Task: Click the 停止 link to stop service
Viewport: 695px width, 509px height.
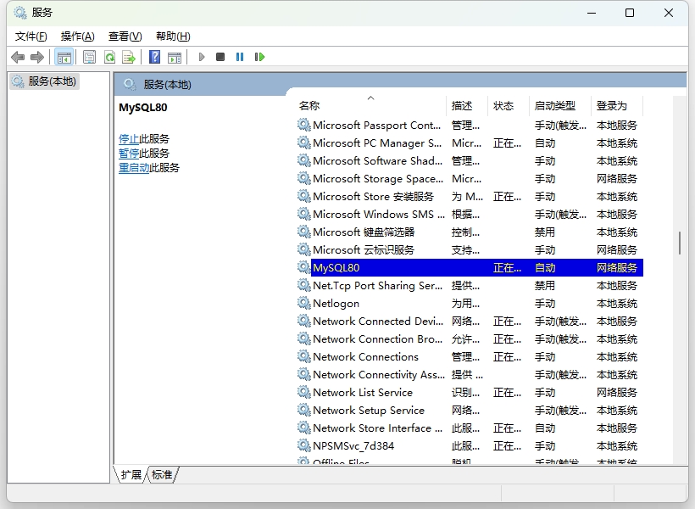Action: (129, 139)
